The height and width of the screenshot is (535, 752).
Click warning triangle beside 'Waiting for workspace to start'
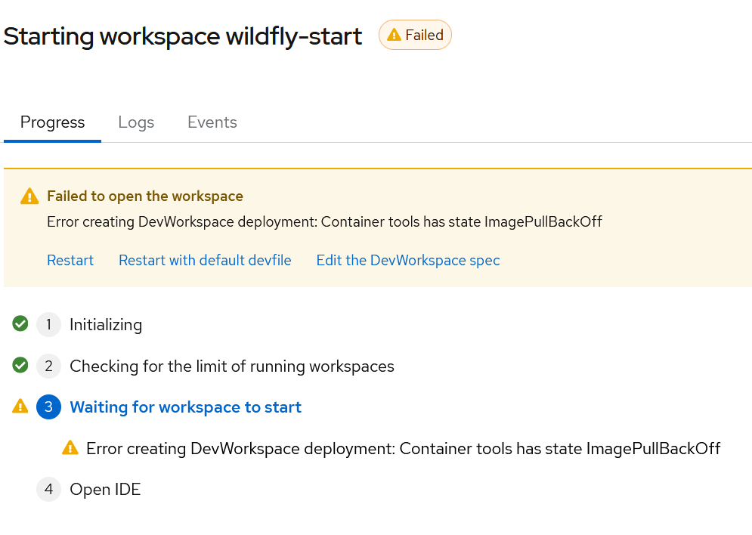[x=20, y=407]
